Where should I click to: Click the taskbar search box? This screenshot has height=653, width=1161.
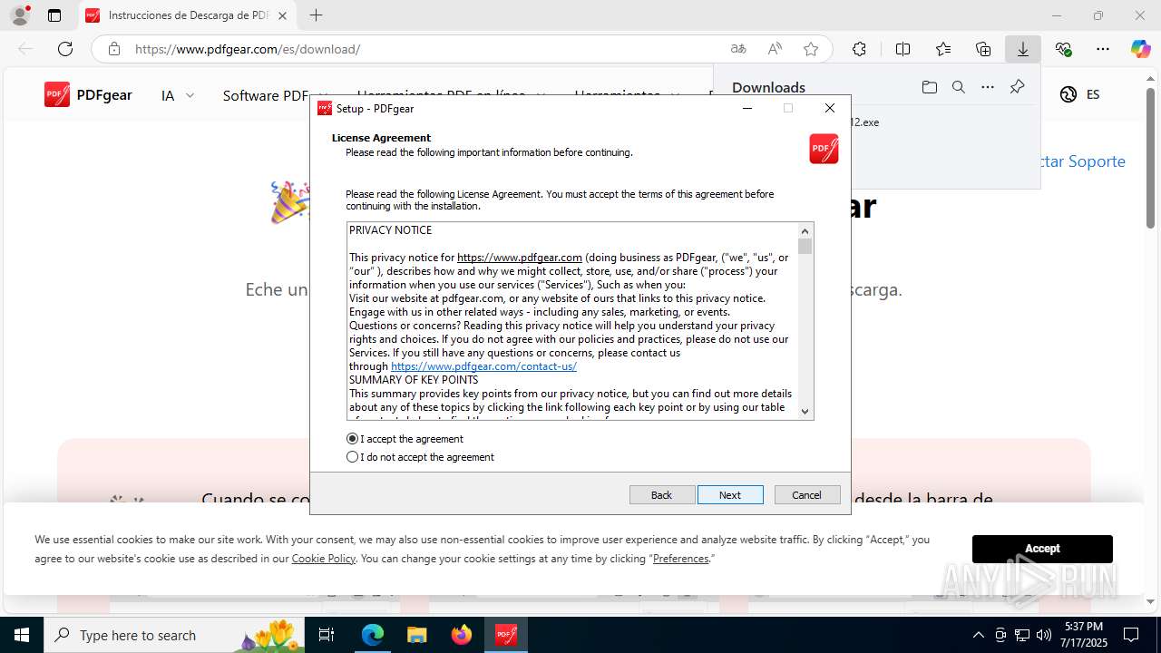point(173,635)
